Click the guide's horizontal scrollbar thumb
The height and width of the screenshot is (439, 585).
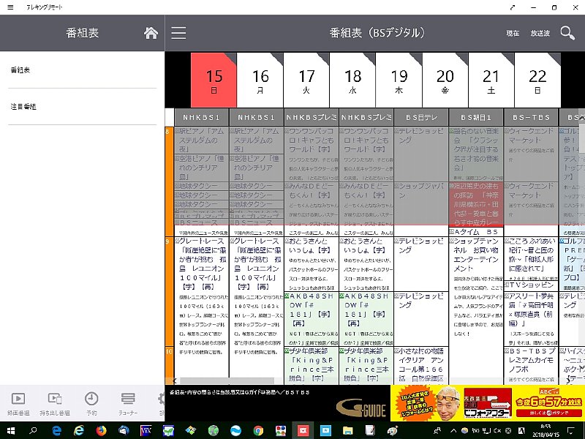[227, 380]
